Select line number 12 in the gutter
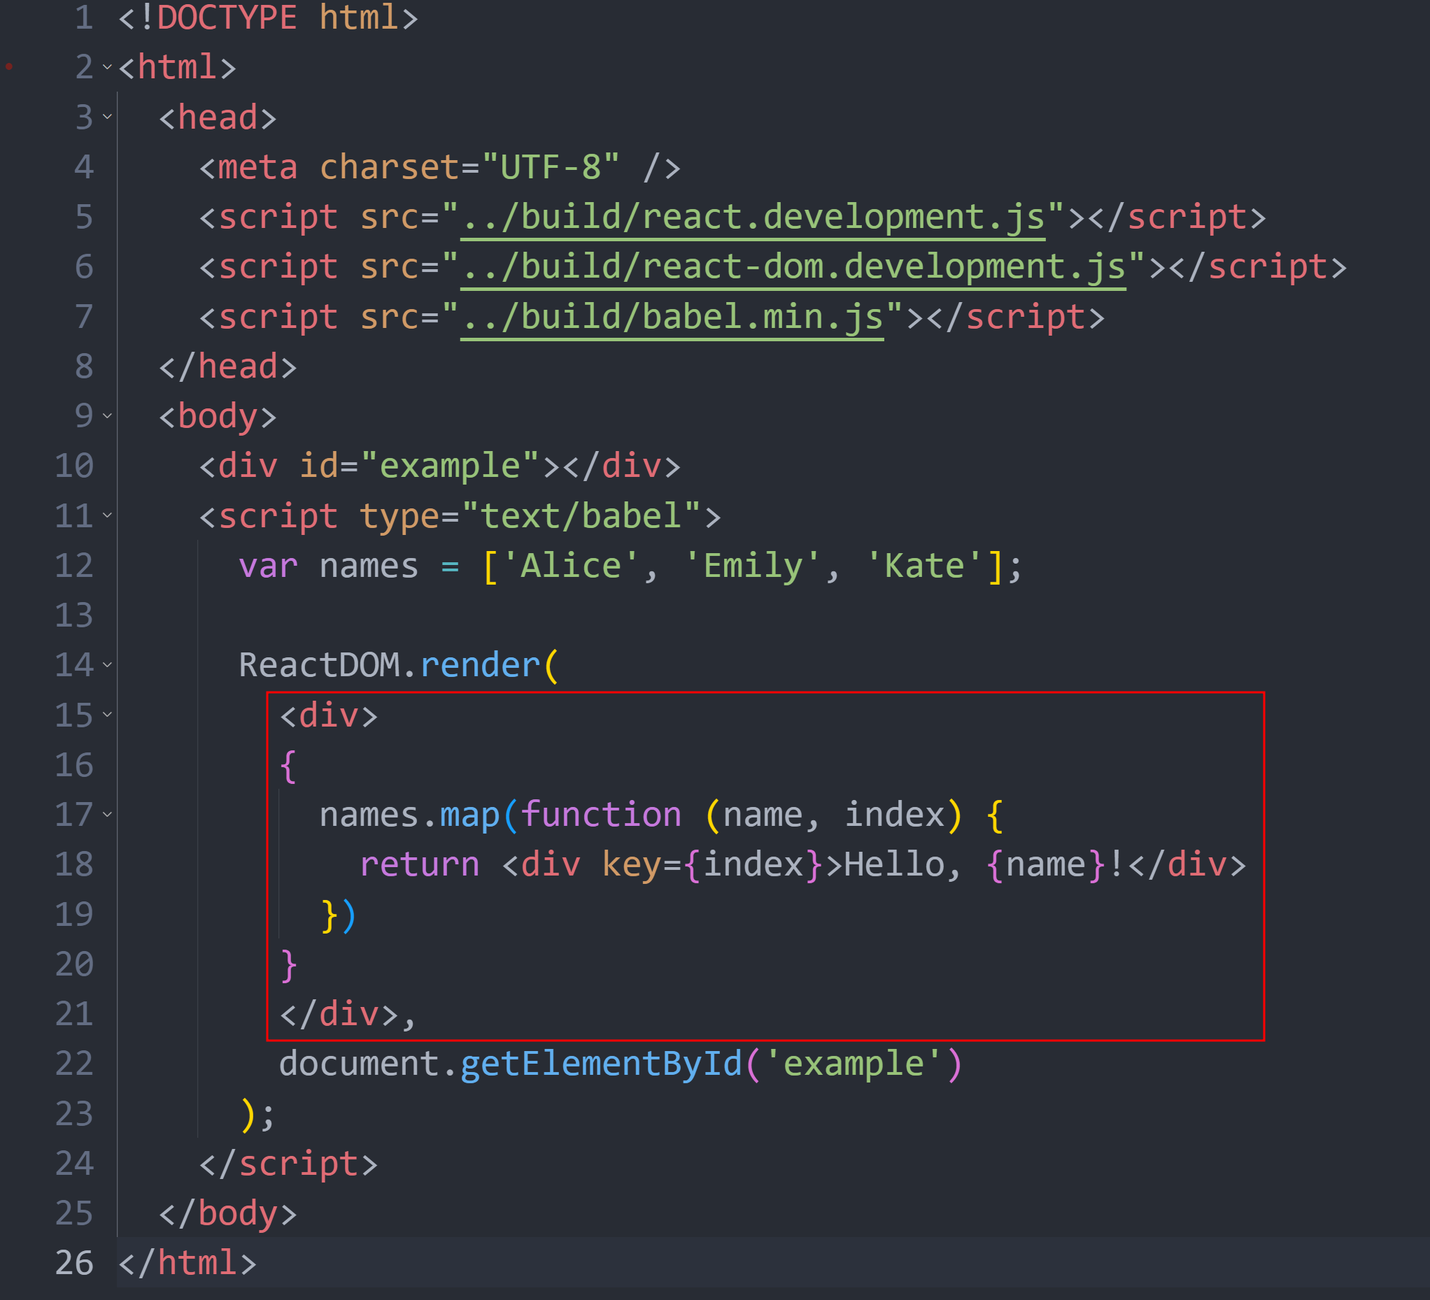The height and width of the screenshot is (1300, 1430). (73, 566)
